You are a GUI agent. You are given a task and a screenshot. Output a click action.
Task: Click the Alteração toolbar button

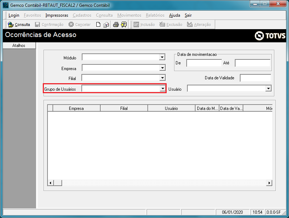click(x=198, y=25)
